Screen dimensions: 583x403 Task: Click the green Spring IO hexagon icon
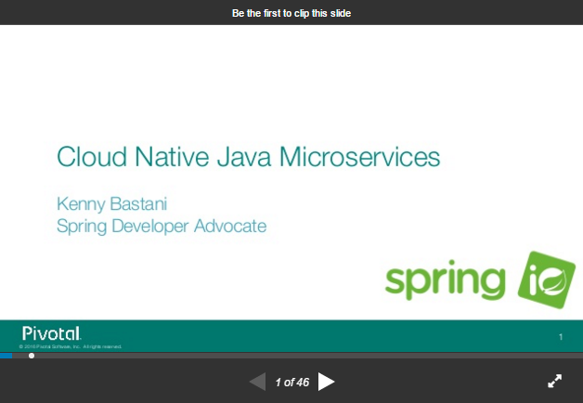point(545,279)
